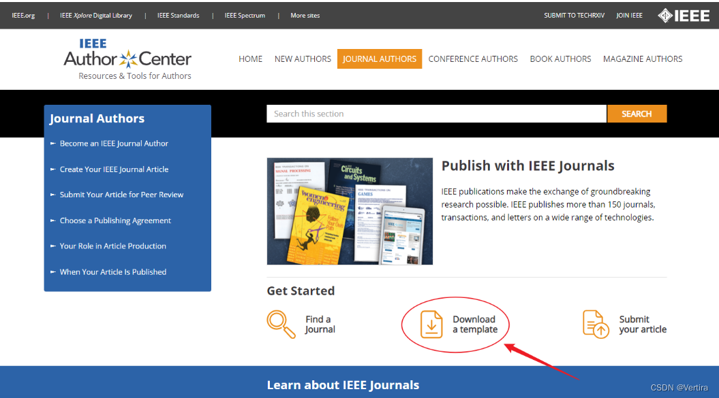This screenshot has width=719, height=398.
Task: Click the IEEE Author Center logo
Action: tap(127, 59)
